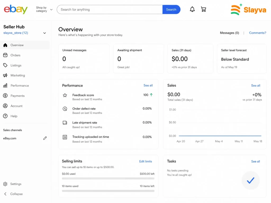The width and height of the screenshot is (271, 203).
Task: Open the Seller level forecast card
Action: (242, 59)
